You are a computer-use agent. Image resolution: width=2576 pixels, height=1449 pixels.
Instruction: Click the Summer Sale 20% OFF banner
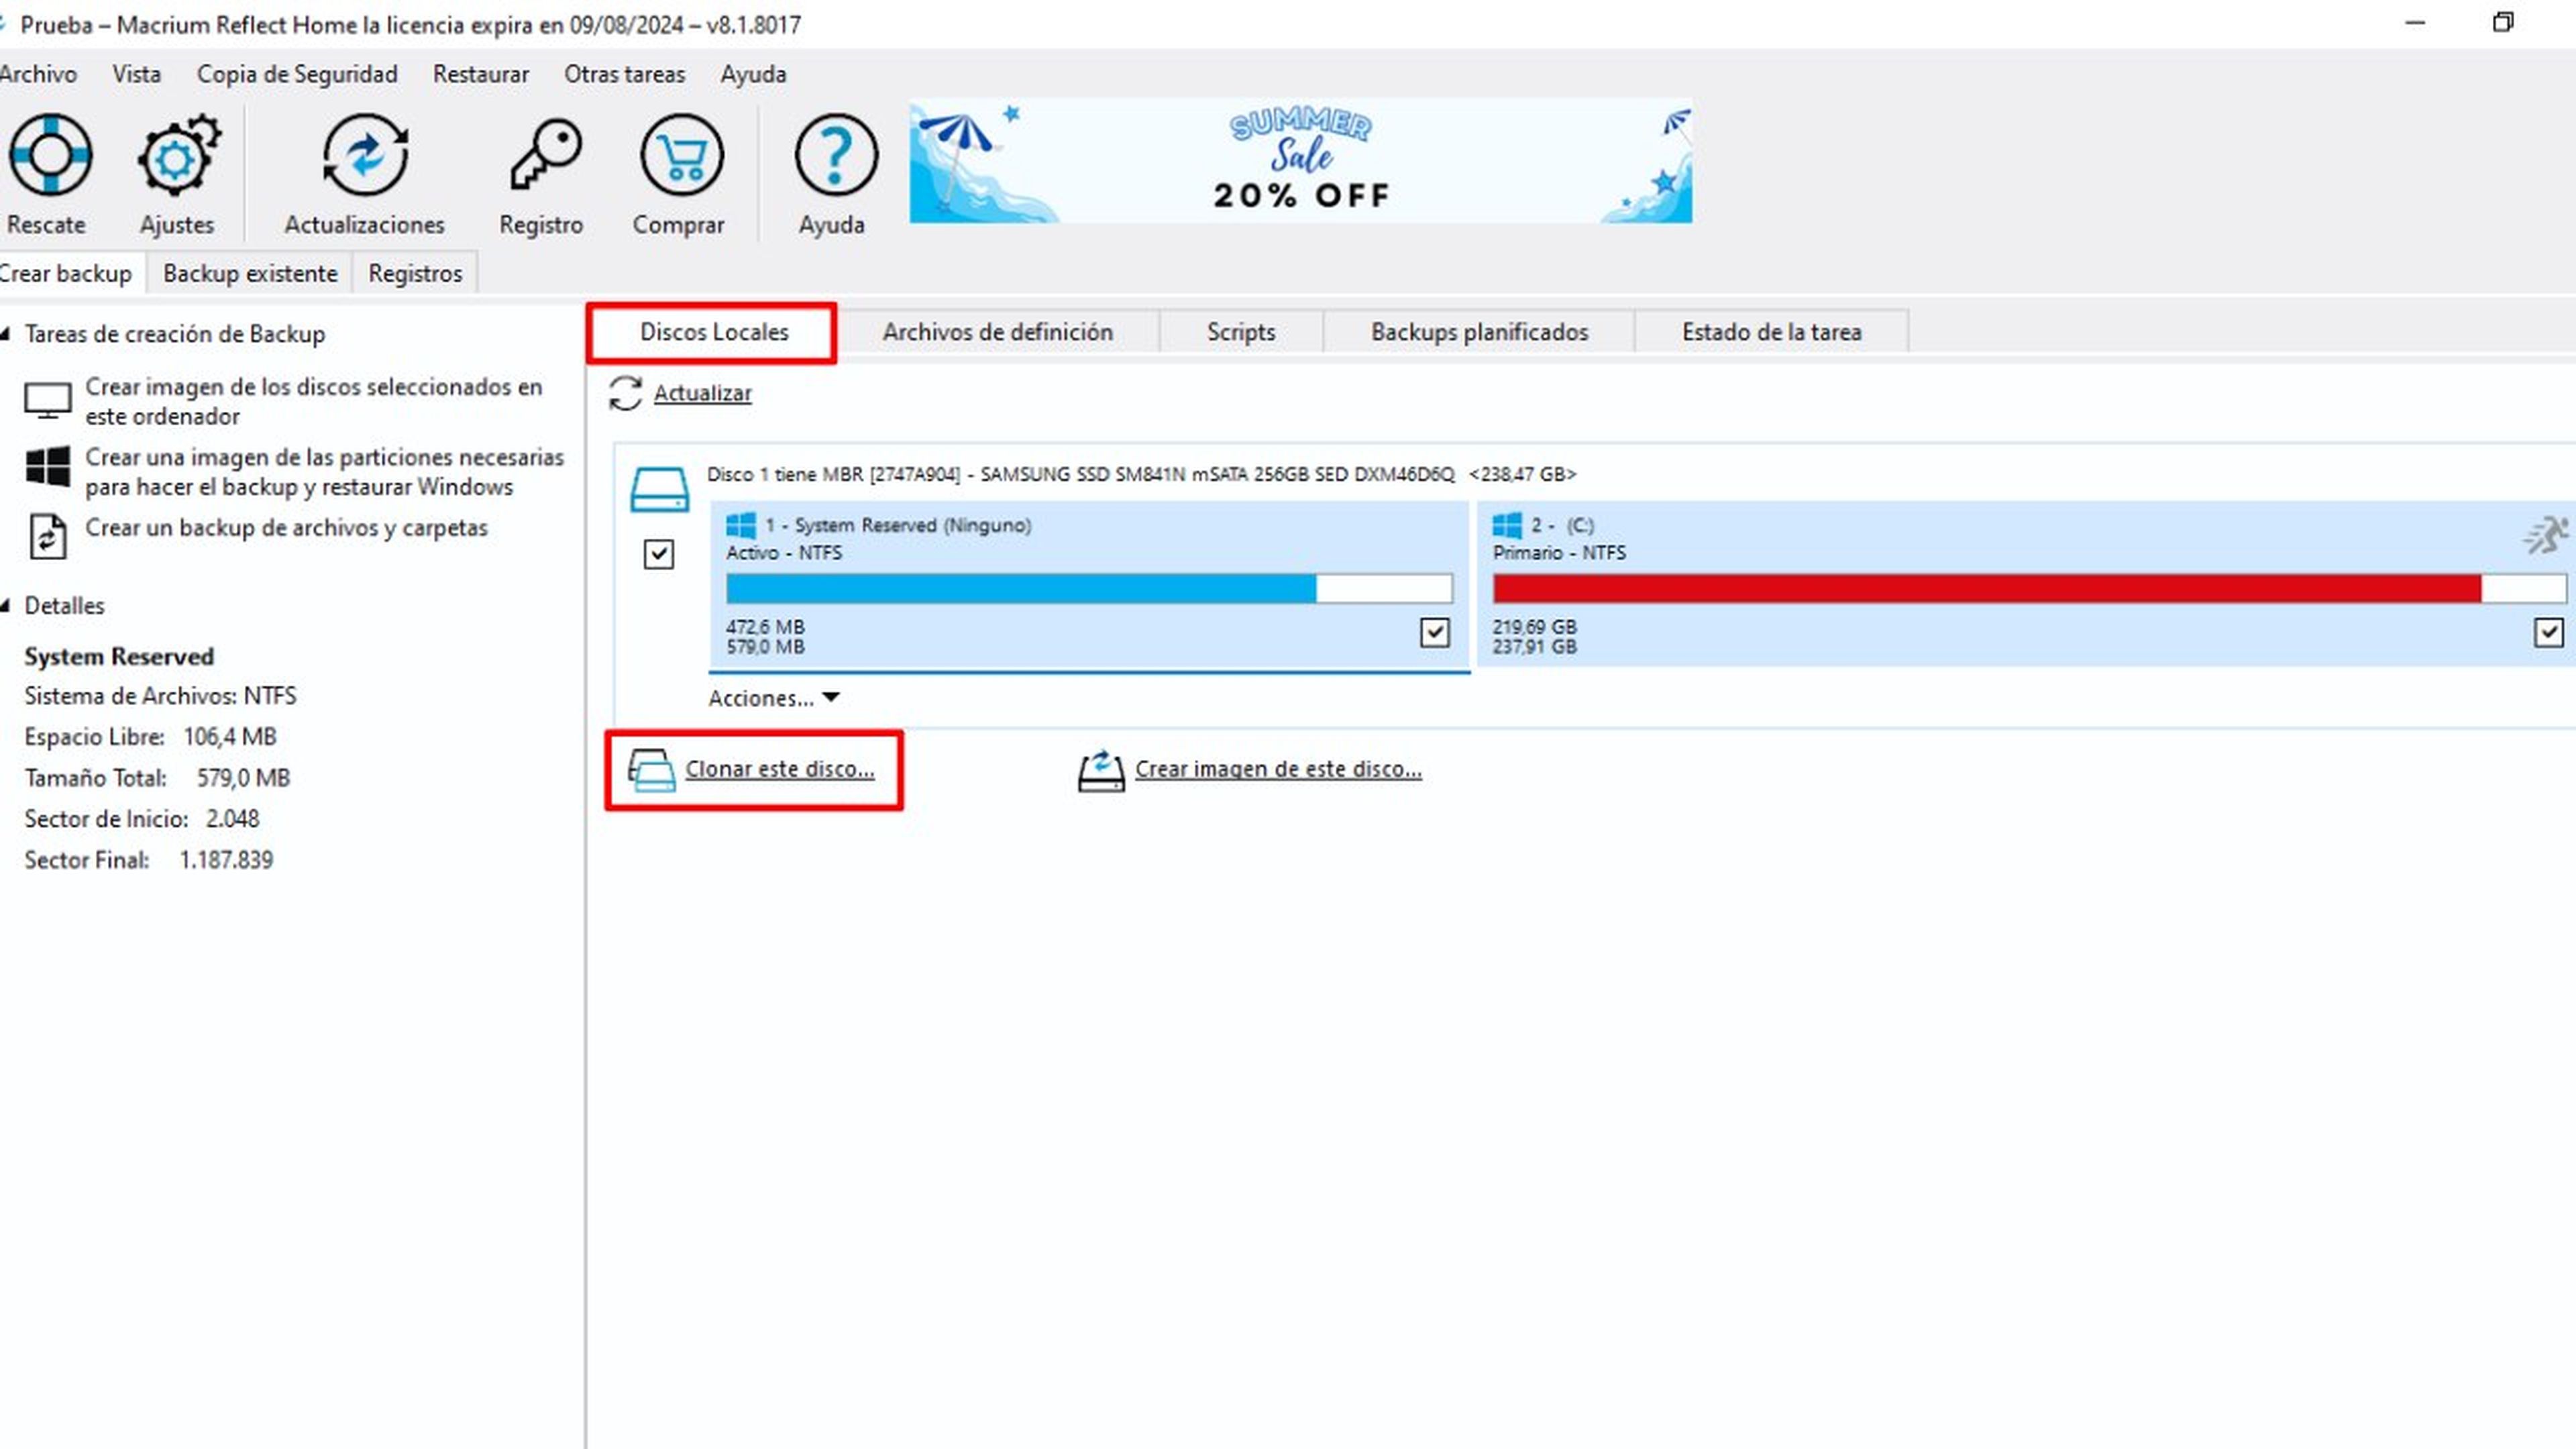pyautogui.click(x=1300, y=160)
